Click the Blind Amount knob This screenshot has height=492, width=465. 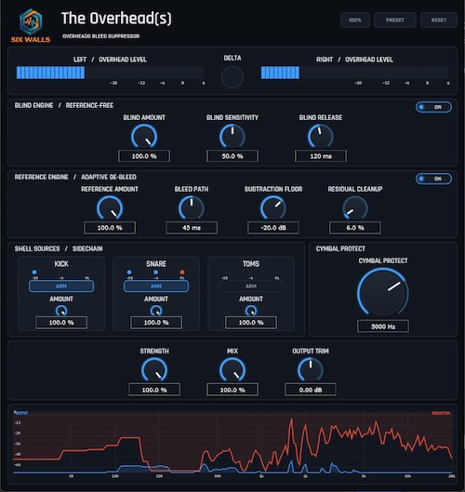coord(144,137)
